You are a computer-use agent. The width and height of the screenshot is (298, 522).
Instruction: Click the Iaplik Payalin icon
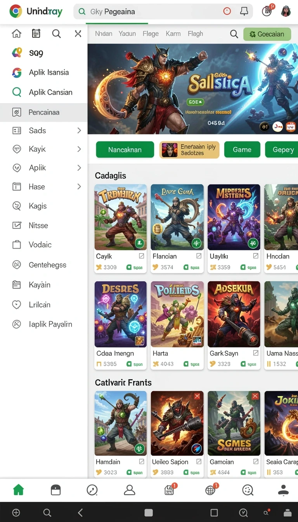[x=17, y=324]
